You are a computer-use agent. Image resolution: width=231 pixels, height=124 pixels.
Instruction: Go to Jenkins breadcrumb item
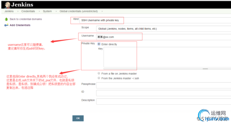[9, 11]
